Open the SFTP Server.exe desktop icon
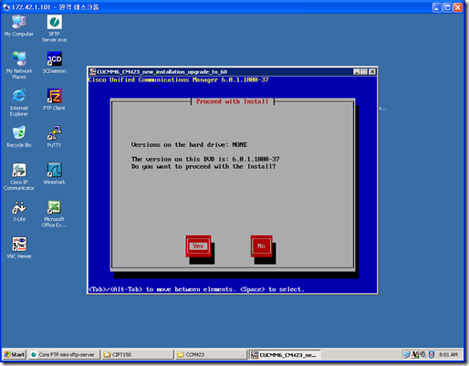The image size is (469, 366). 54,29
